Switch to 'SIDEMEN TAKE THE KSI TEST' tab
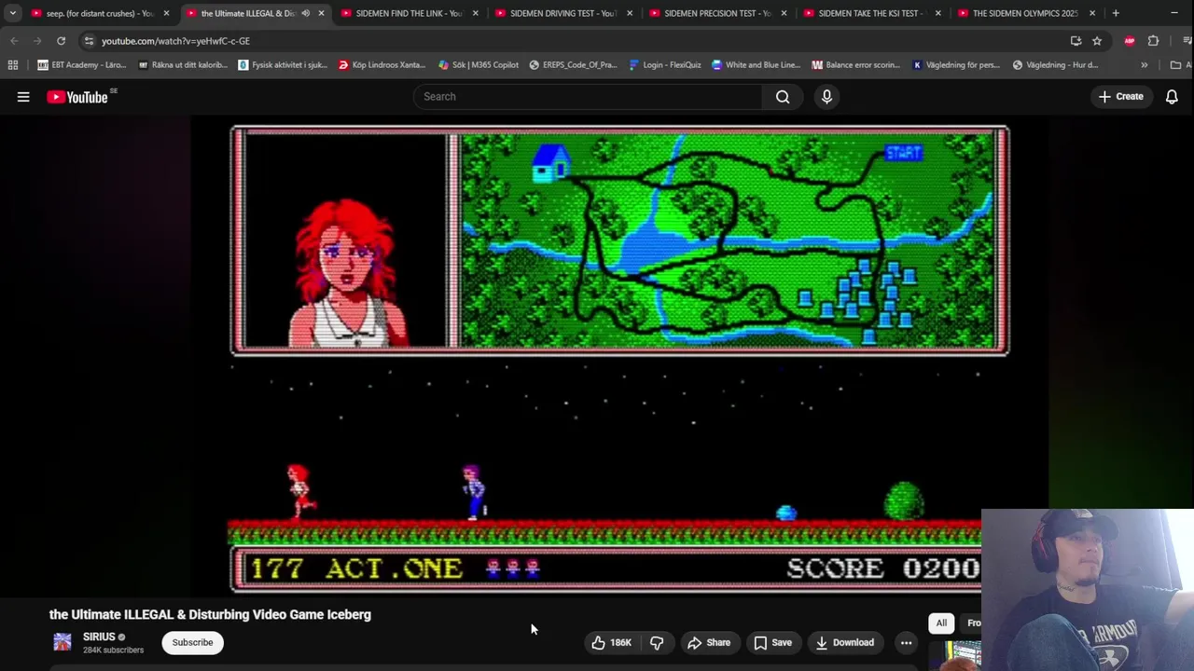This screenshot has height=671, width=1194. 871,13
